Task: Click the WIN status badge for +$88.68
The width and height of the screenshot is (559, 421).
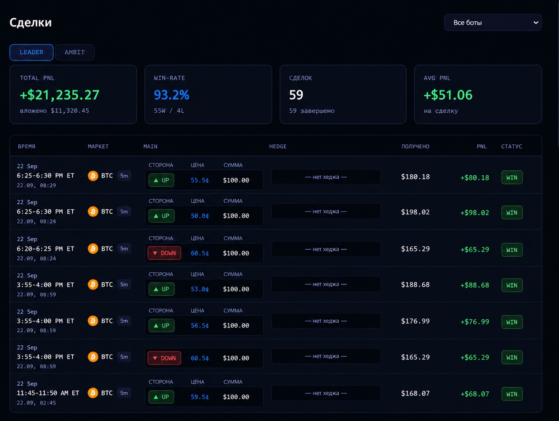Action: (x=512, y=285)
